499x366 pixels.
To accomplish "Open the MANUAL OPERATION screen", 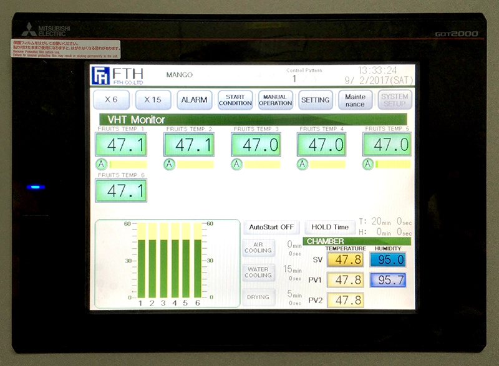I will click(275, 100).
